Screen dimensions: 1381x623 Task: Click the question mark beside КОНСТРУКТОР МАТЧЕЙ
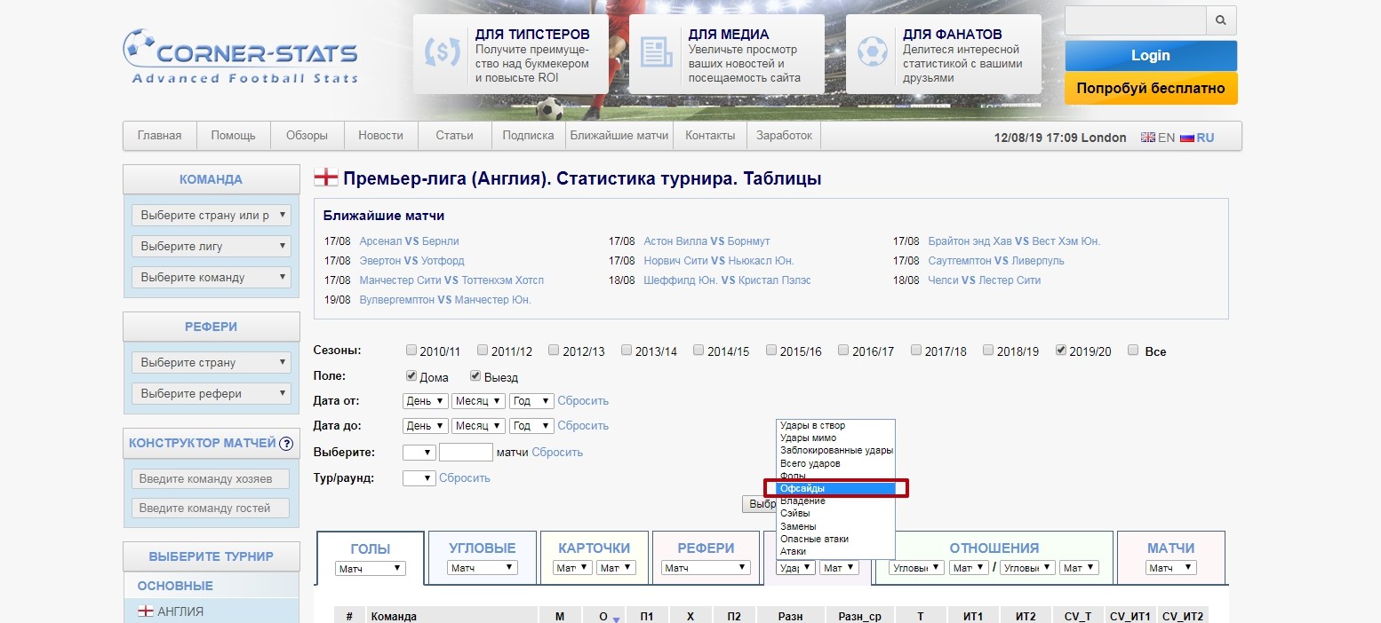287,443
